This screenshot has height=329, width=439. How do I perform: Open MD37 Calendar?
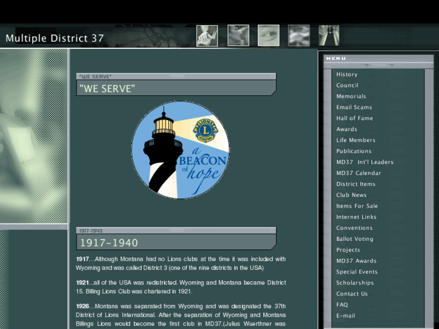pyautogui.click(x=359, y=173)
